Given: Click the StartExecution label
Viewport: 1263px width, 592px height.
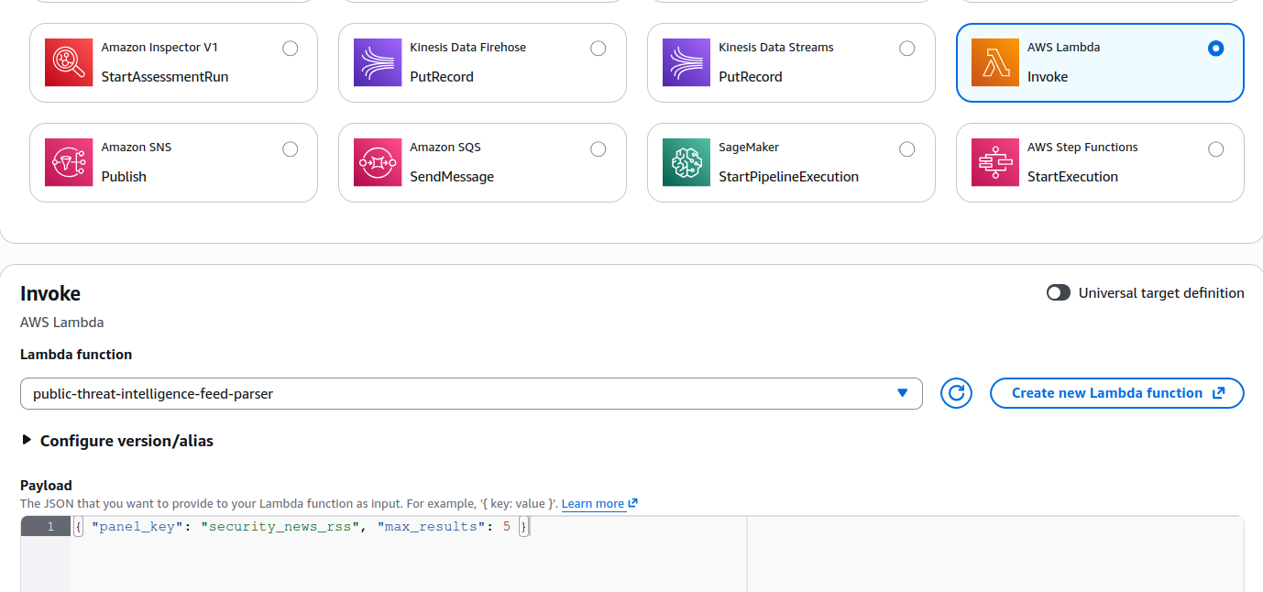Looking at the screenshot, I should pyautogui.click(x=1072, y=177).
